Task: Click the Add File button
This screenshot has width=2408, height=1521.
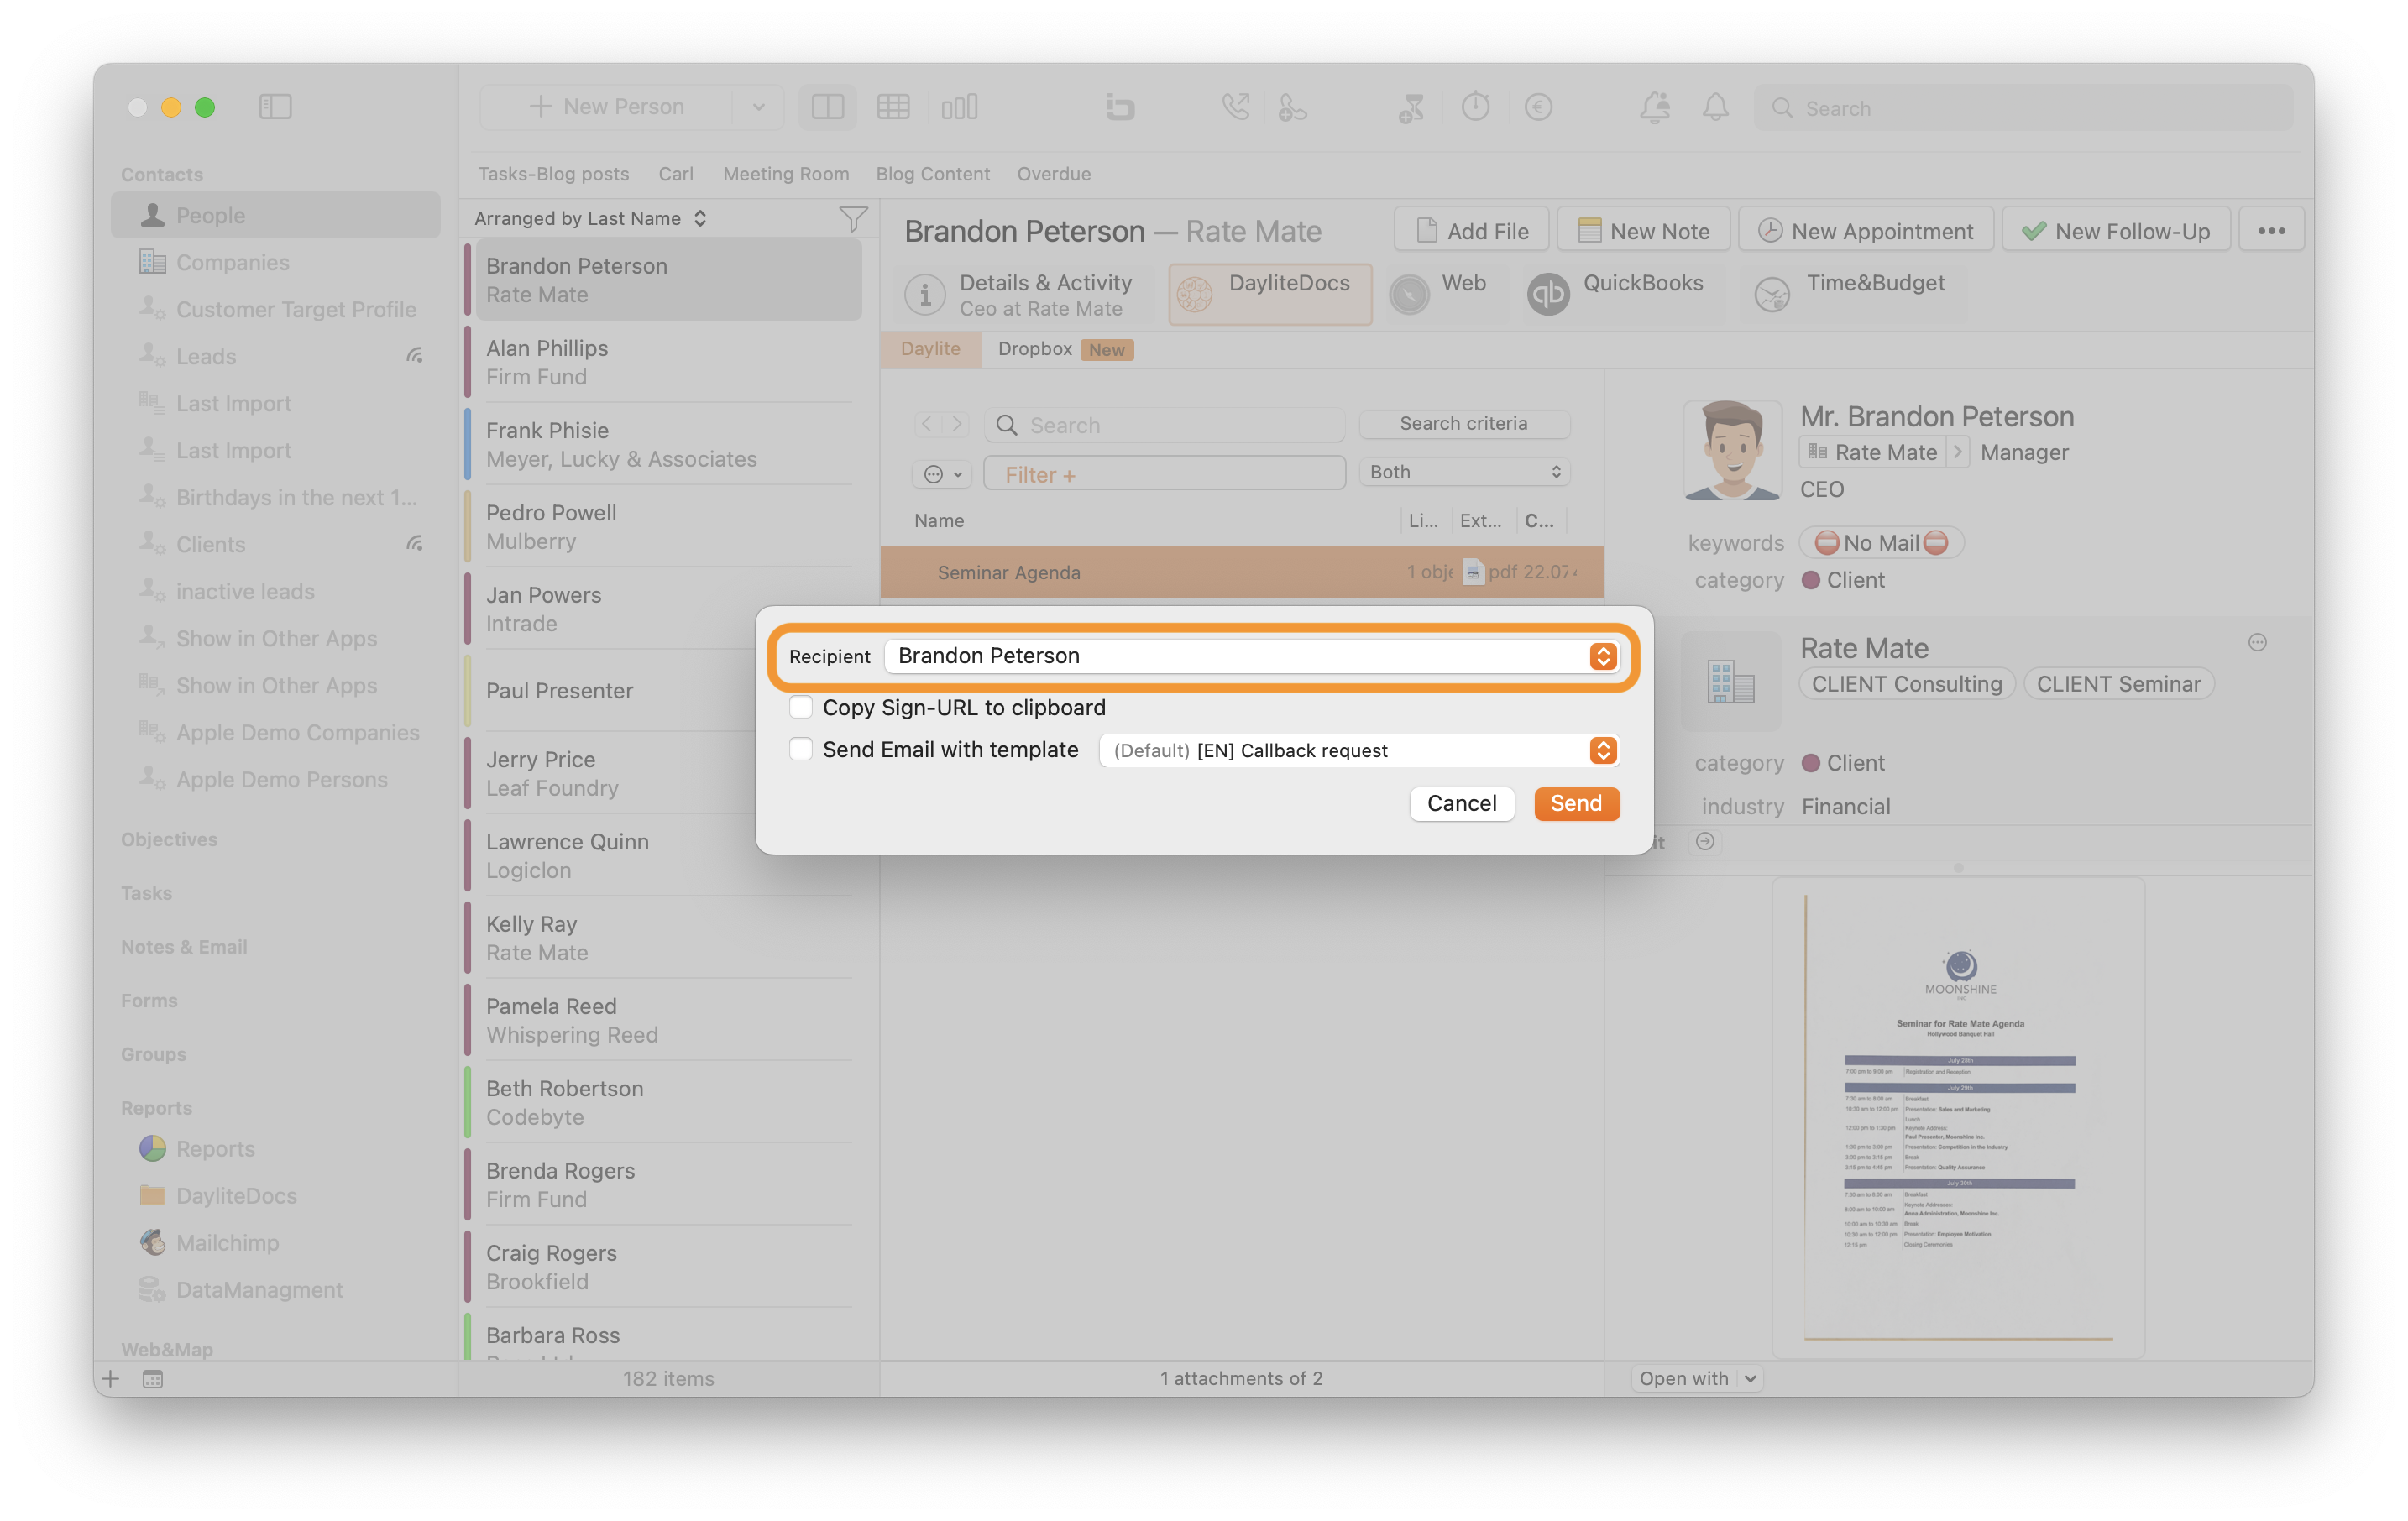Action: click(x=1472, y=230)
